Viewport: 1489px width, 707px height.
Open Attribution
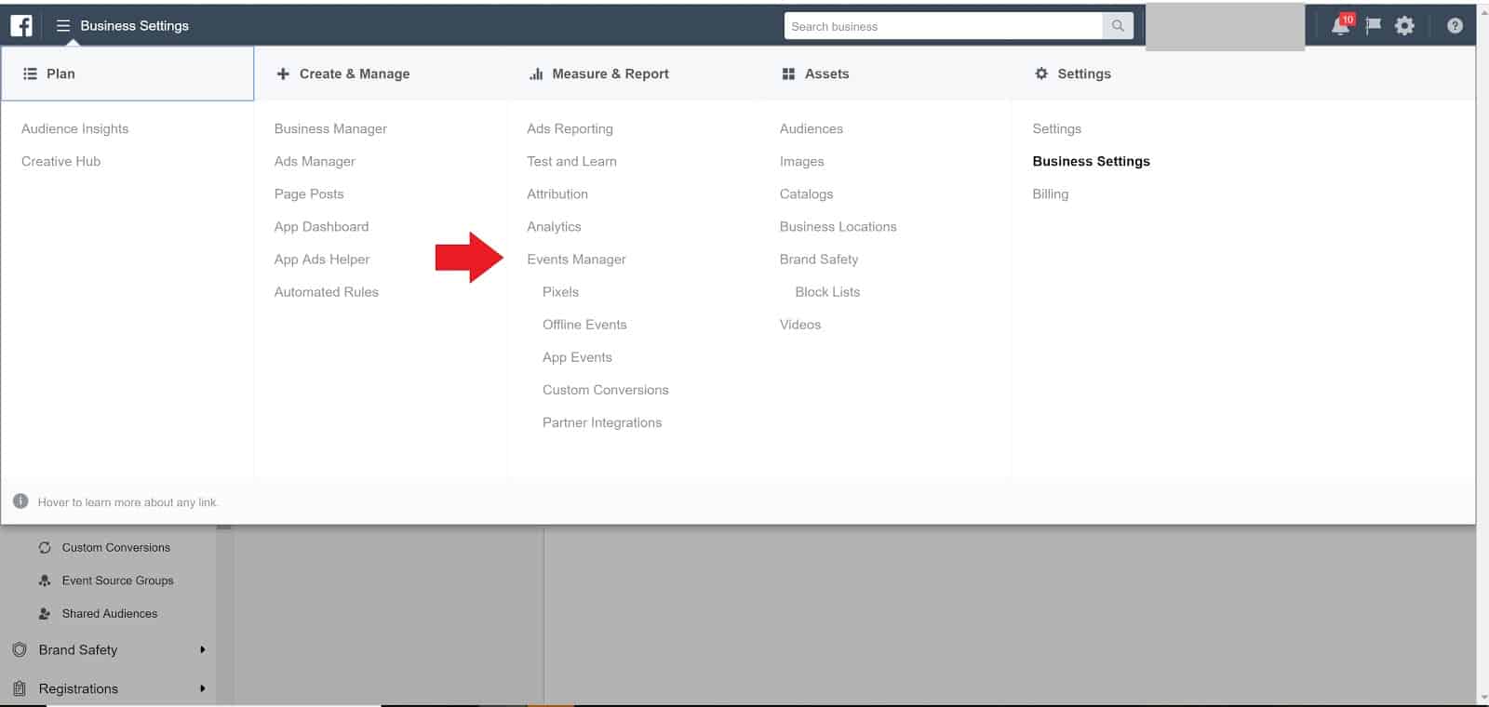[557, 193]
